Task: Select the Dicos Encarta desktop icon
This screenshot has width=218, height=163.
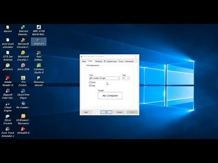Action: (8, 120)
